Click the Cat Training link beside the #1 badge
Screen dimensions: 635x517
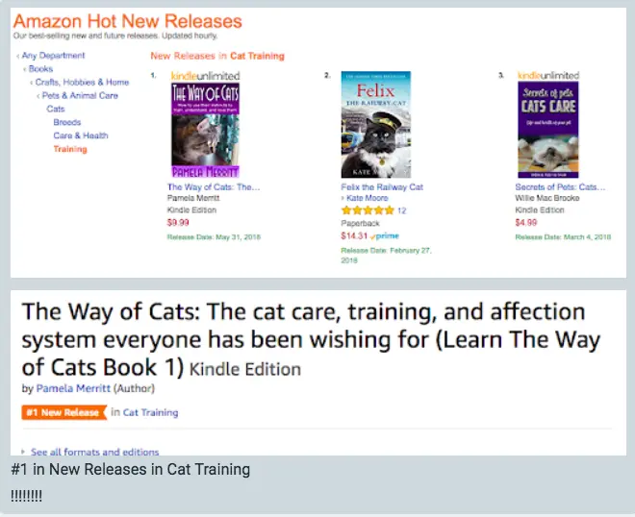(150, 412)
